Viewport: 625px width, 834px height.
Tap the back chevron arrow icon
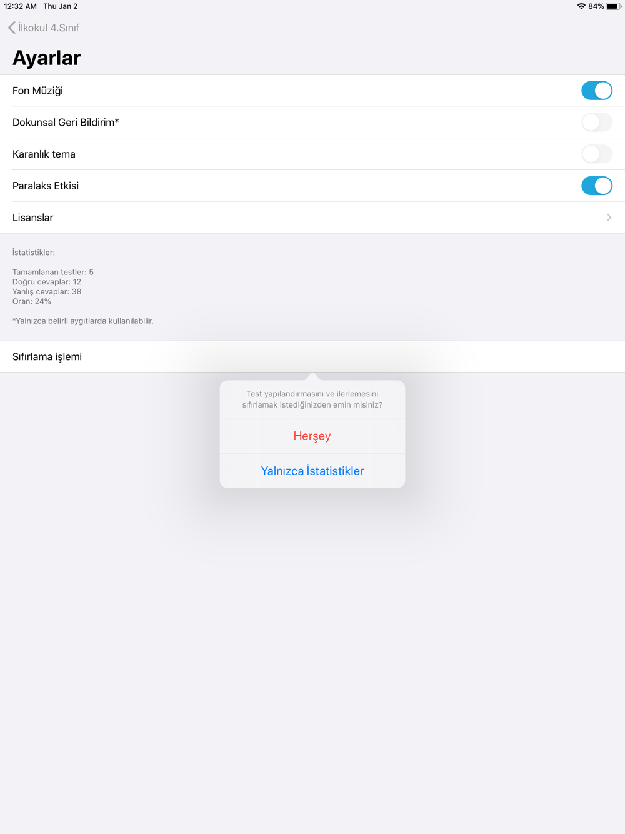(11, 28)
